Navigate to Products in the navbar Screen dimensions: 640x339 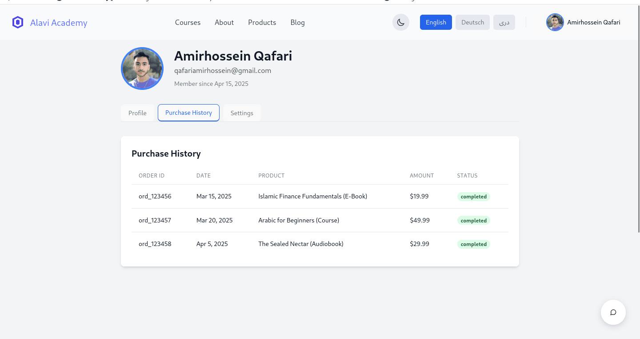click(262, 22)
